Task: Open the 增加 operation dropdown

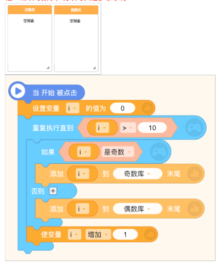Action: pyautogui.click(x=98, y=234)
